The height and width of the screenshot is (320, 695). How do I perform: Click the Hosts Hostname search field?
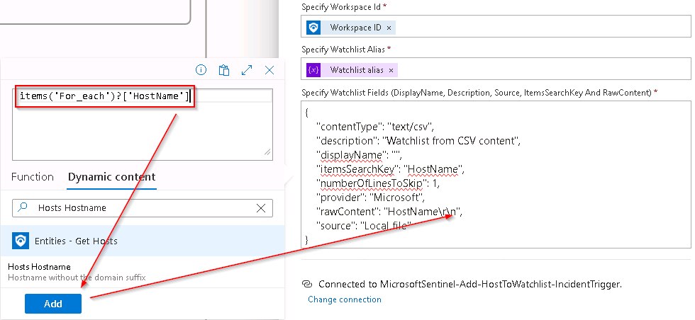coord(143,208)
